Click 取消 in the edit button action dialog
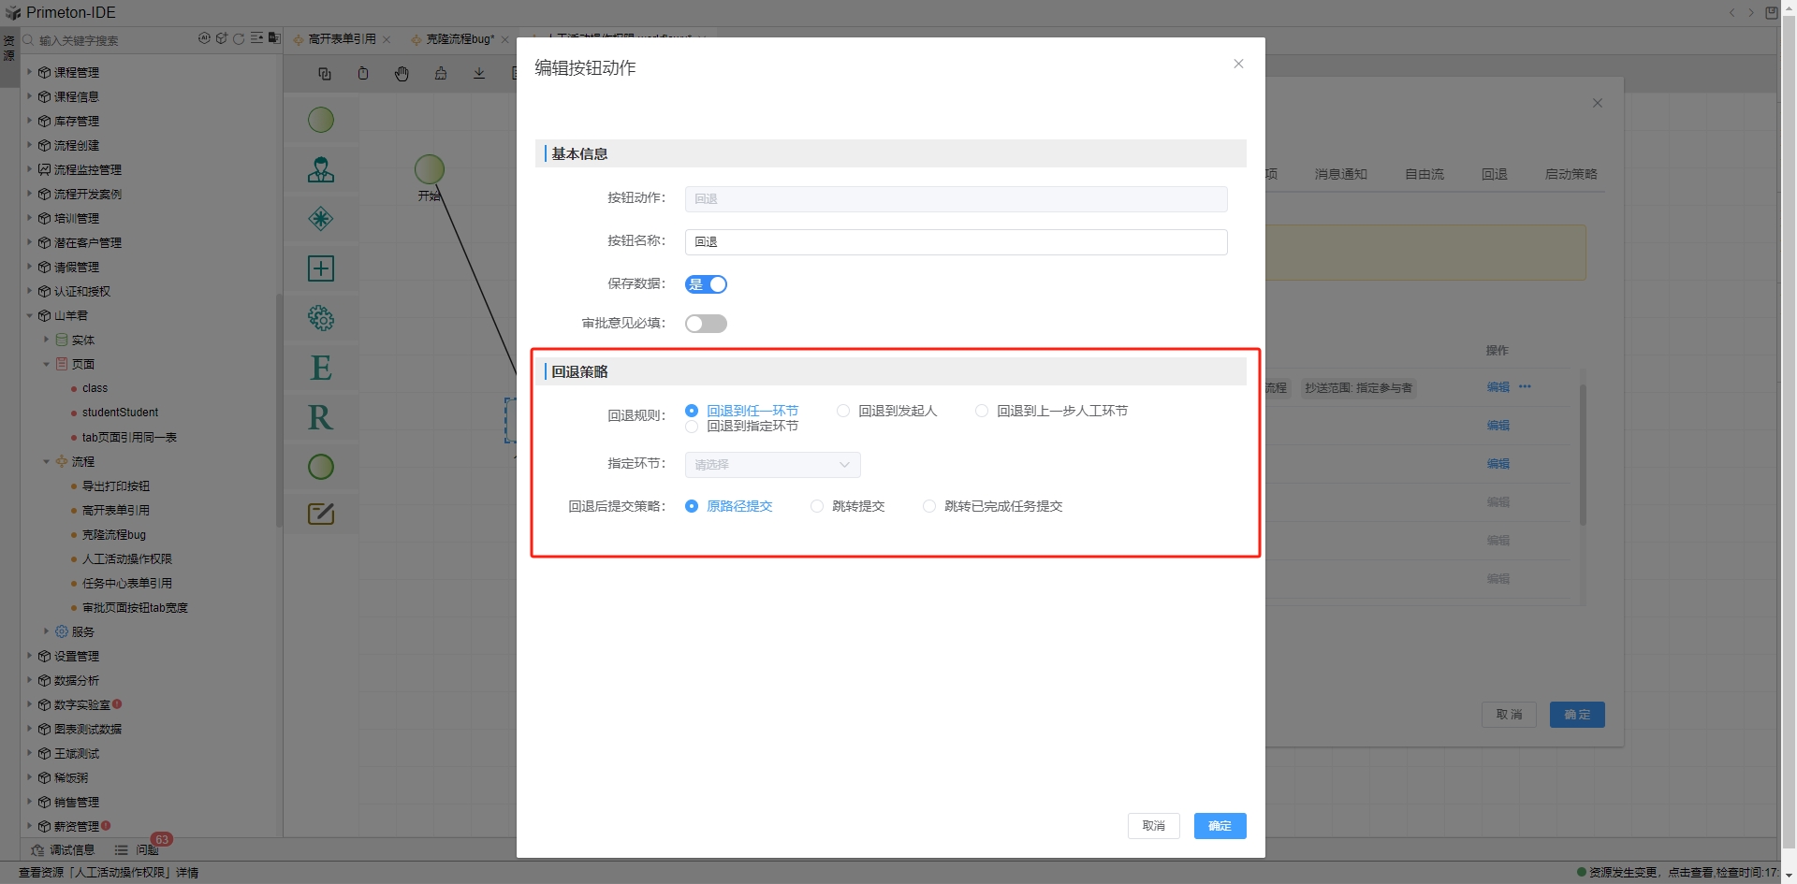This screenshot has height=884, width=1797. tap(1153, 826)
